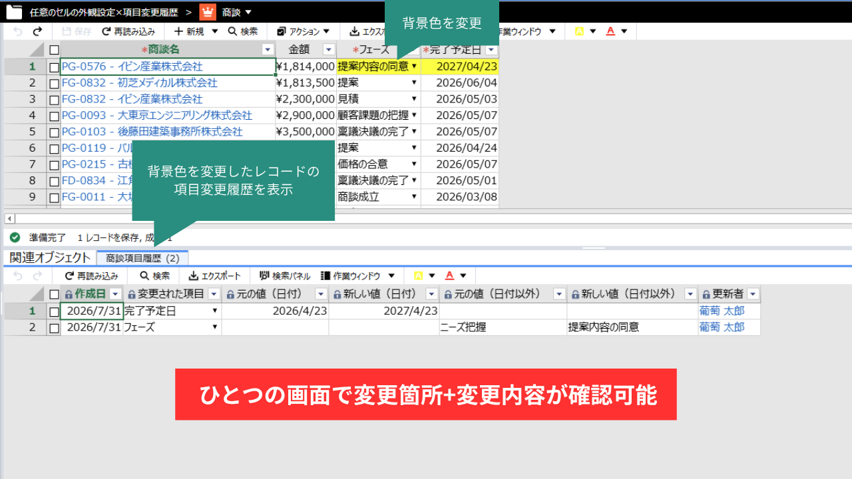Select the yellow 2027/04/23 date cell

[460, 67]
